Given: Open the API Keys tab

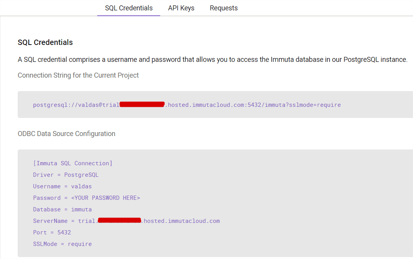Looking at the screenshot, I should [181, 8].
